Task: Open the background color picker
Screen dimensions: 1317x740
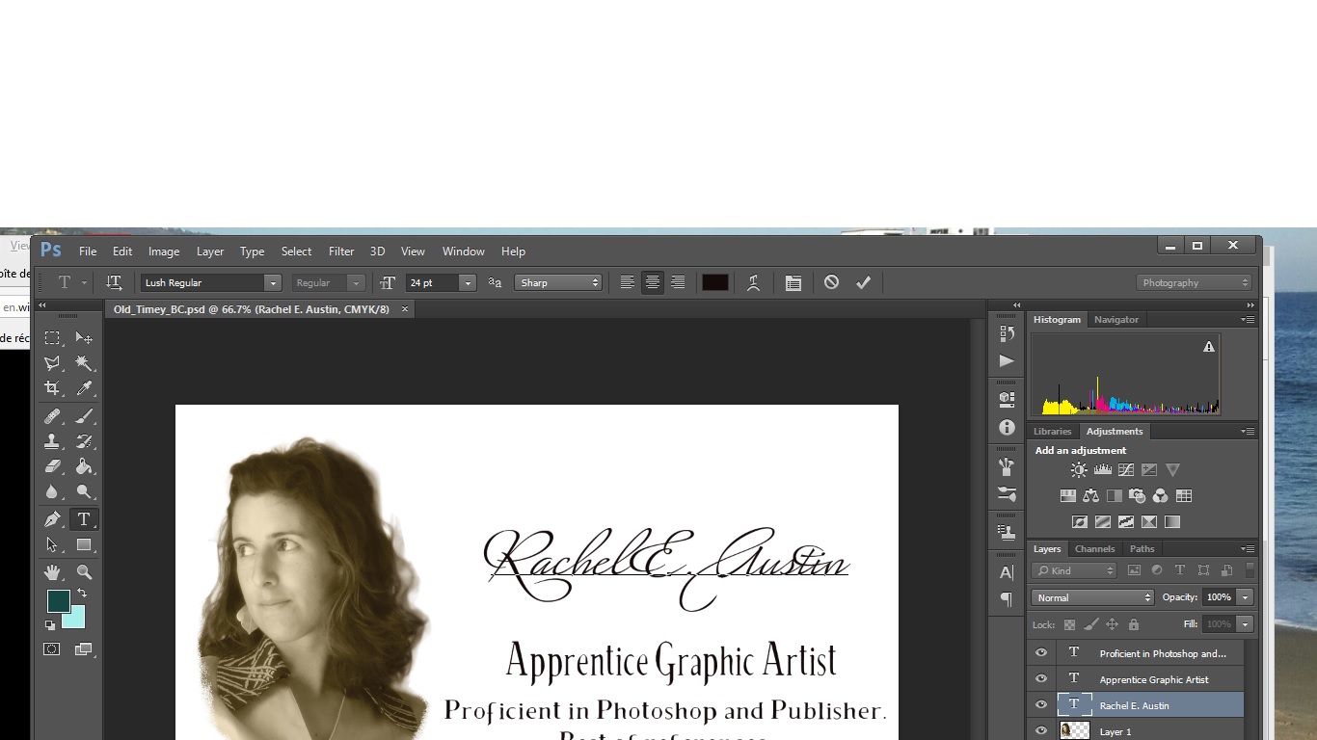Action: 75,619
